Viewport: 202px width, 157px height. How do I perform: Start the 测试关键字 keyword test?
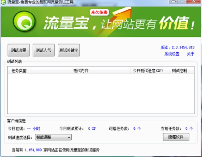point(69,50)
